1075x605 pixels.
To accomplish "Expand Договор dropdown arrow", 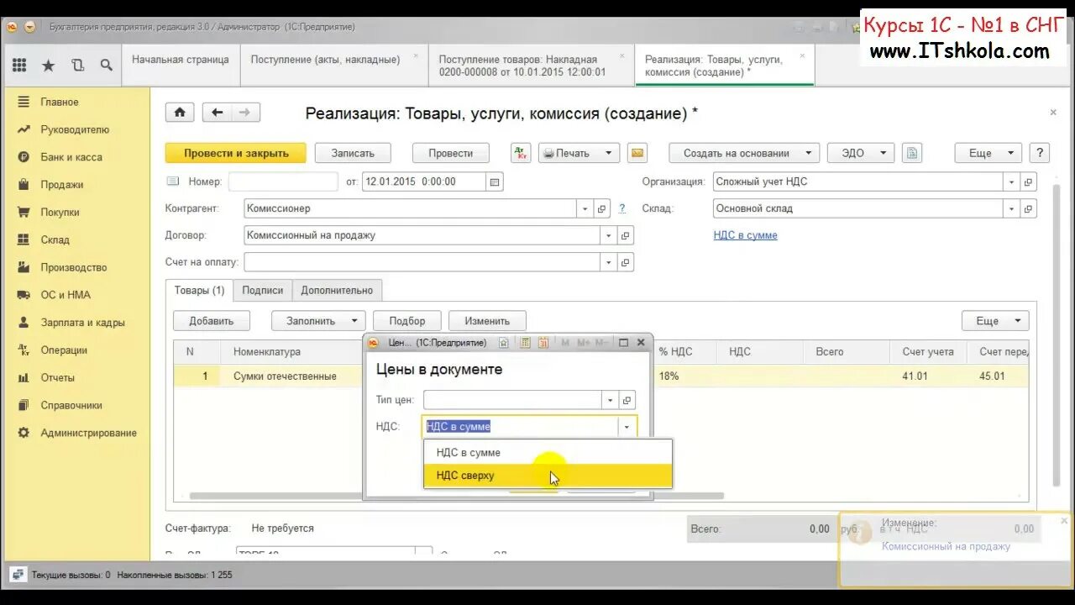I will point(609,236).
